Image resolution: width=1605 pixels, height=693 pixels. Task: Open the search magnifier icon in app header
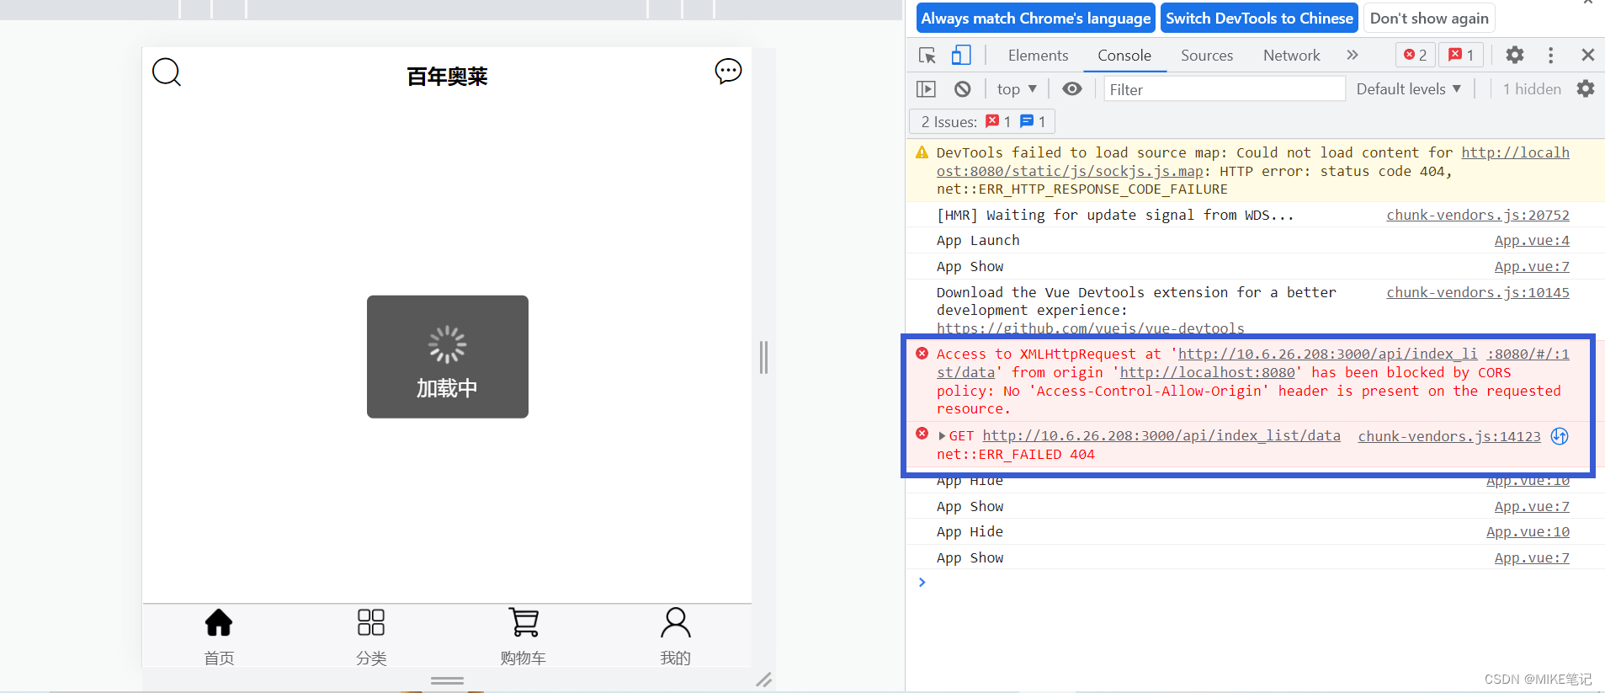click(x=167, y=72)
